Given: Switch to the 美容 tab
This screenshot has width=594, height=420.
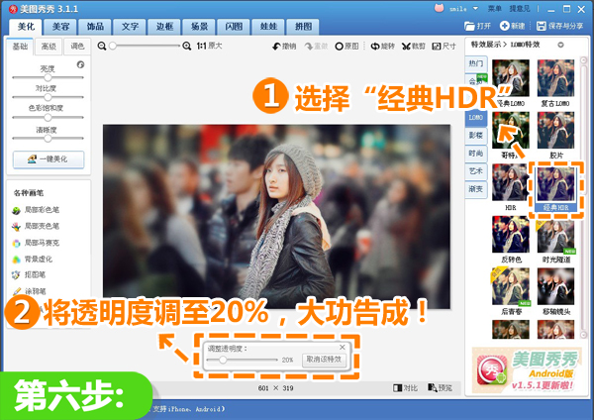Looking at the screenshot, I should pos(60,27).
